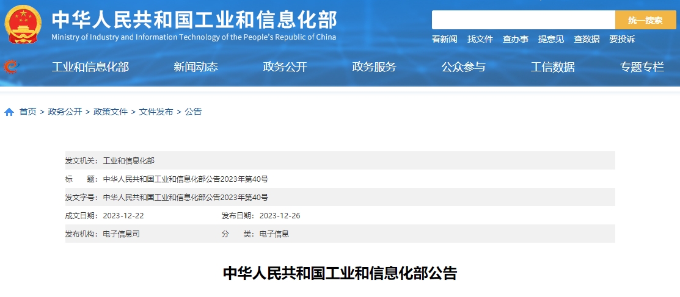Open the 工信数据 navigation menu
The height and width of the screenshot is (297, 680).
point(552,67)
